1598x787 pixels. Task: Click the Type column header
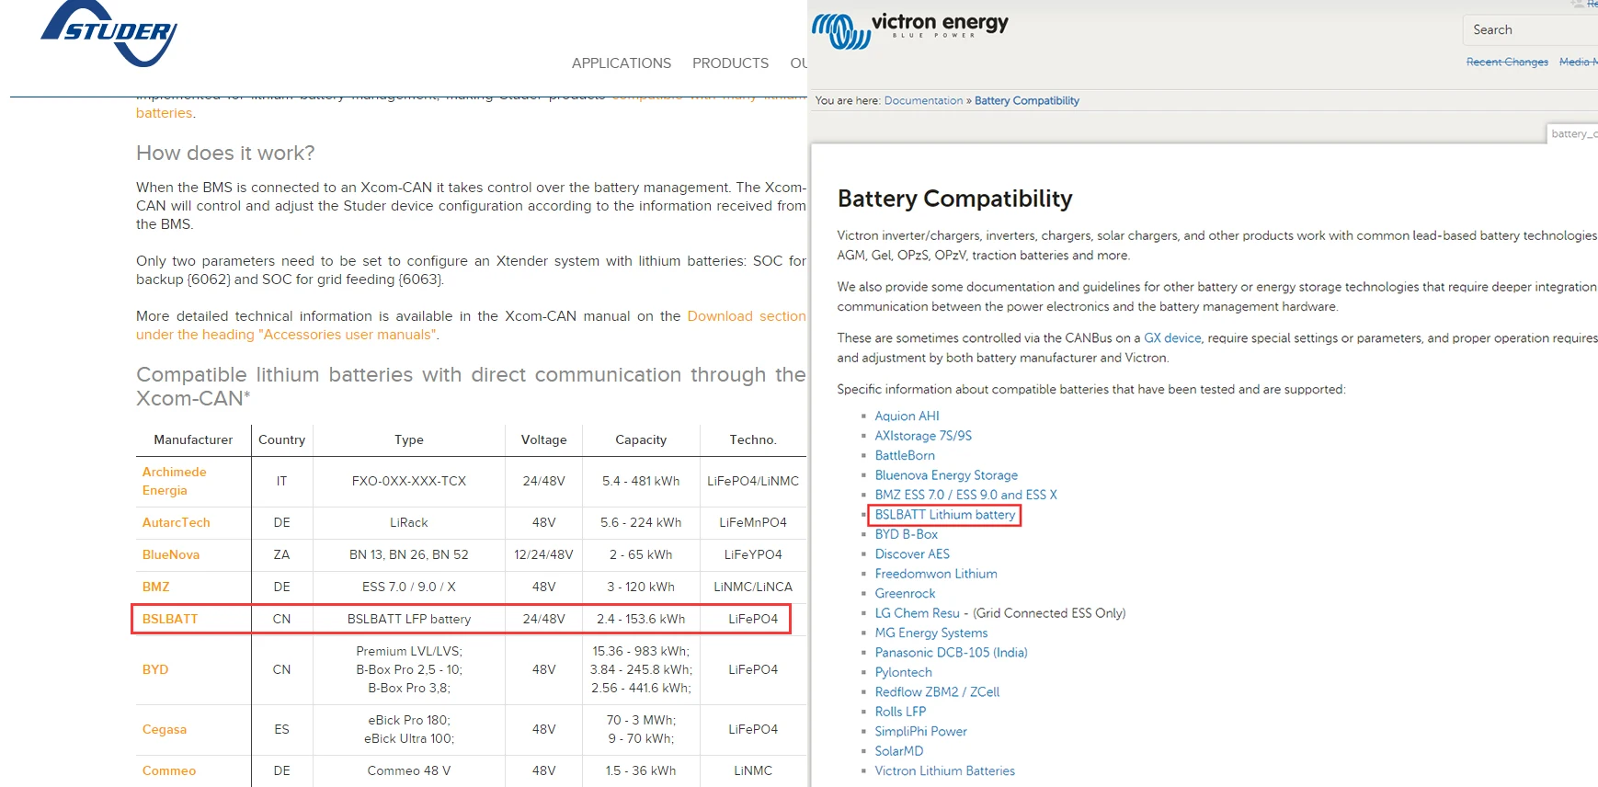coord(409,439)
